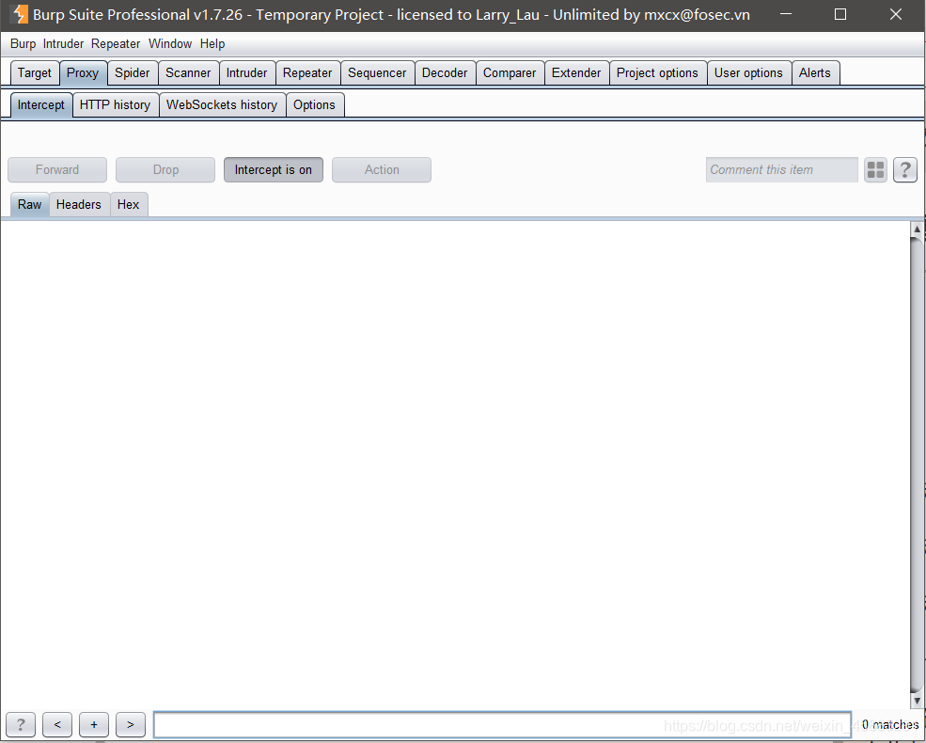Screen dimensions: 926x743
Task: Open the Repeater menu in menu bar
Action: pyautogui.click(x=116, y=43)
